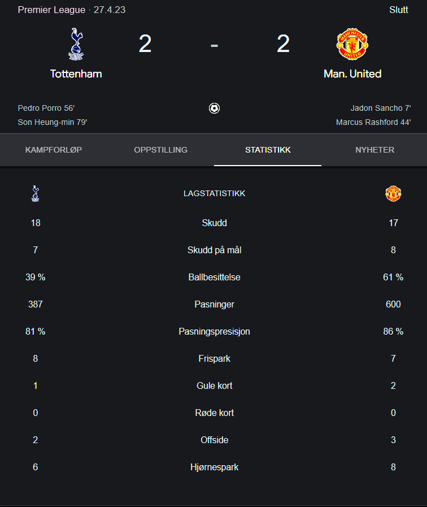
Task: Open the Nyheter tab
Action: tap(374, 150)
